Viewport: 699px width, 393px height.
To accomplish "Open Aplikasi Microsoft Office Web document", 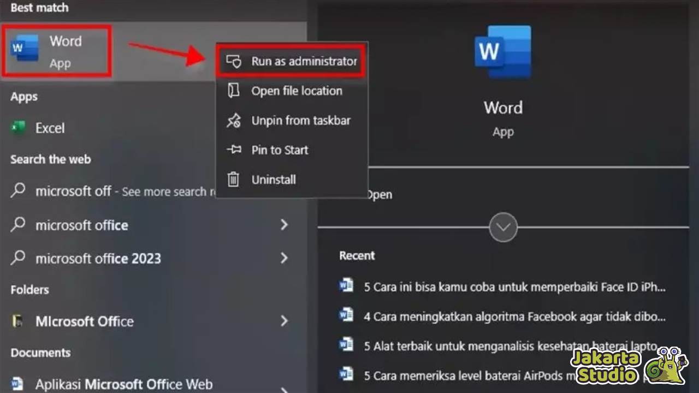I will [153, 384].
